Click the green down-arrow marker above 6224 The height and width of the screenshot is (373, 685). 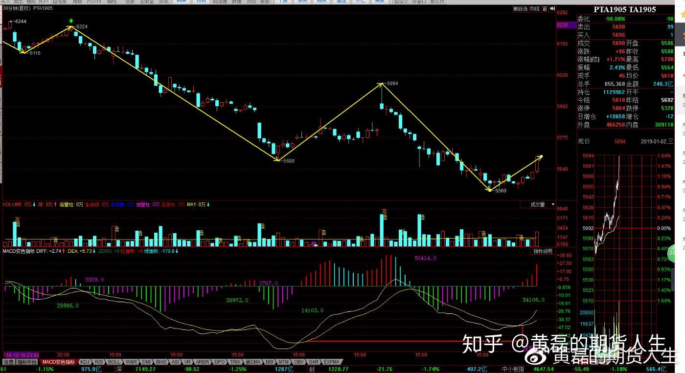click(71, 21)
